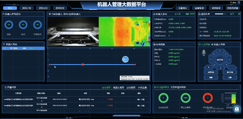
Task: Click the 轮式 robot status donut
Action: coord(23,25)
